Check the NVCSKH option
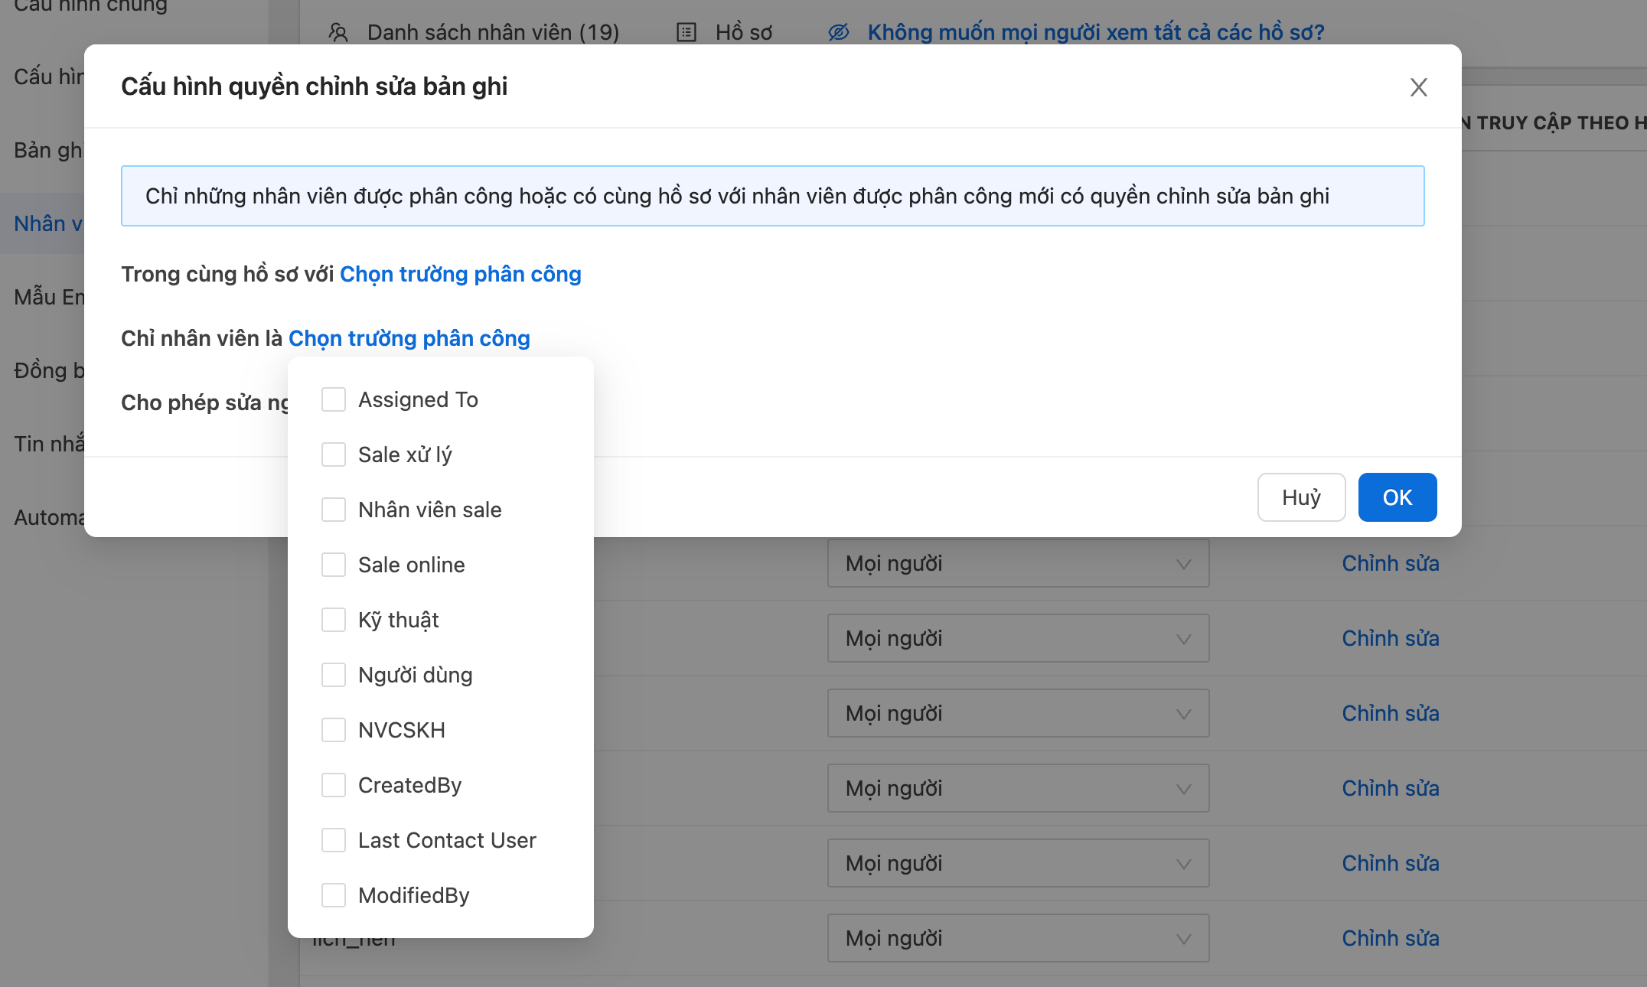Image resolution: width=1647 pixels, height=987 pixels. (x=334, y=730)
